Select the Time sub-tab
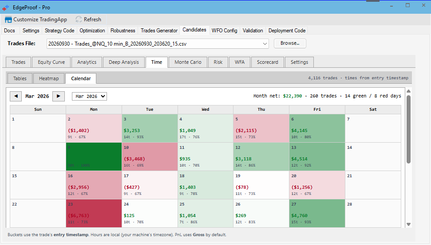431x245 pixels. [157, 62]
